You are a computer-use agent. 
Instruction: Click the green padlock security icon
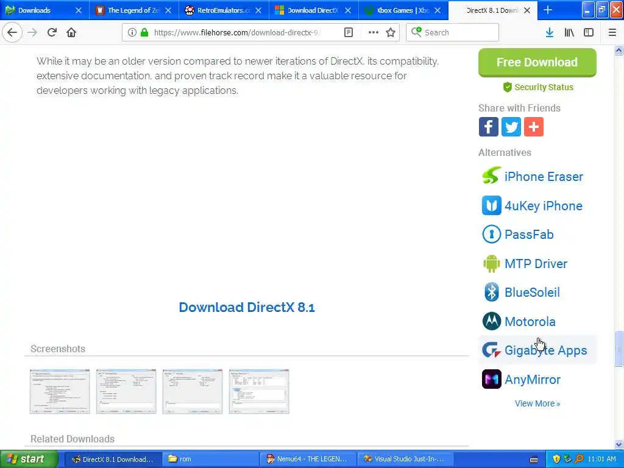point(144,32)
